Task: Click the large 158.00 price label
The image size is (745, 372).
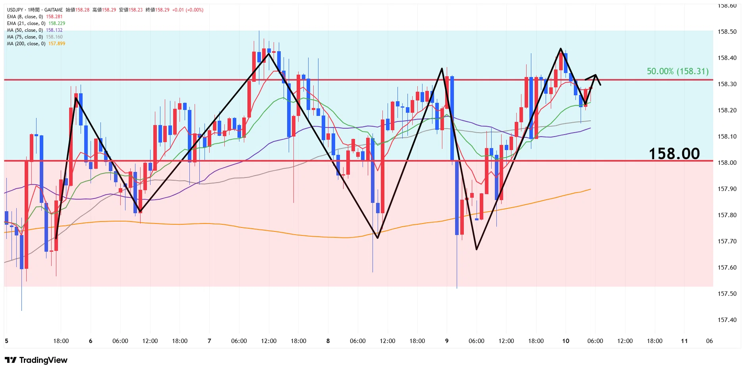Action: click(x=674, y=154)
